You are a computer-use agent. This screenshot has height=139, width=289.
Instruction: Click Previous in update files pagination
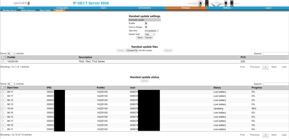[255, 67]
